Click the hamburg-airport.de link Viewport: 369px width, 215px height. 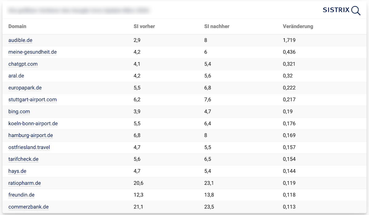[x=31, y=135]
